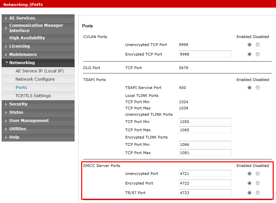Click Unencrypted TLINK TCP Port Min field 1050

pyautogui.click(x=205, y=122)
